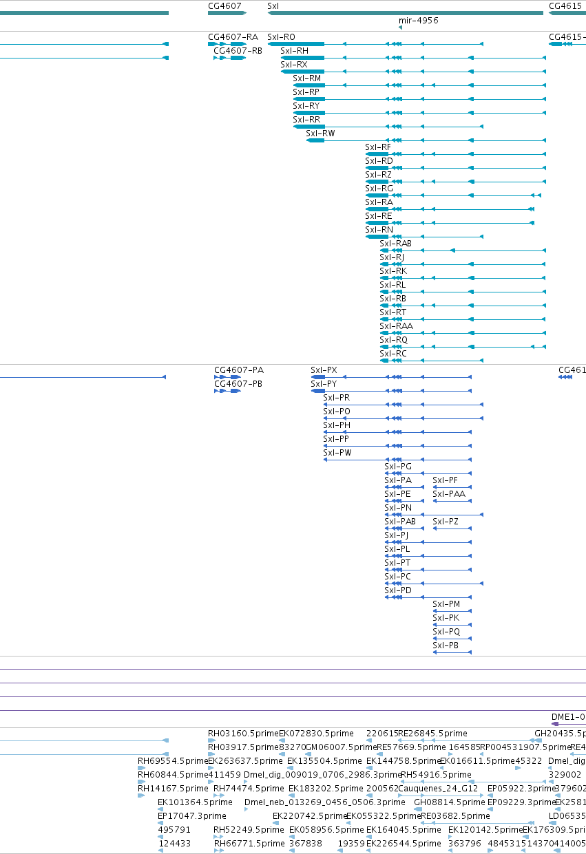Screen dimensions: 586x854
Task: Click EST label RH14167.5prime
Action: [173, 789]
